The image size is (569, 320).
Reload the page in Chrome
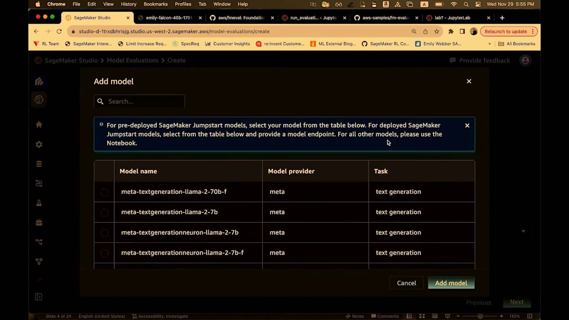(x=59, y=31)
